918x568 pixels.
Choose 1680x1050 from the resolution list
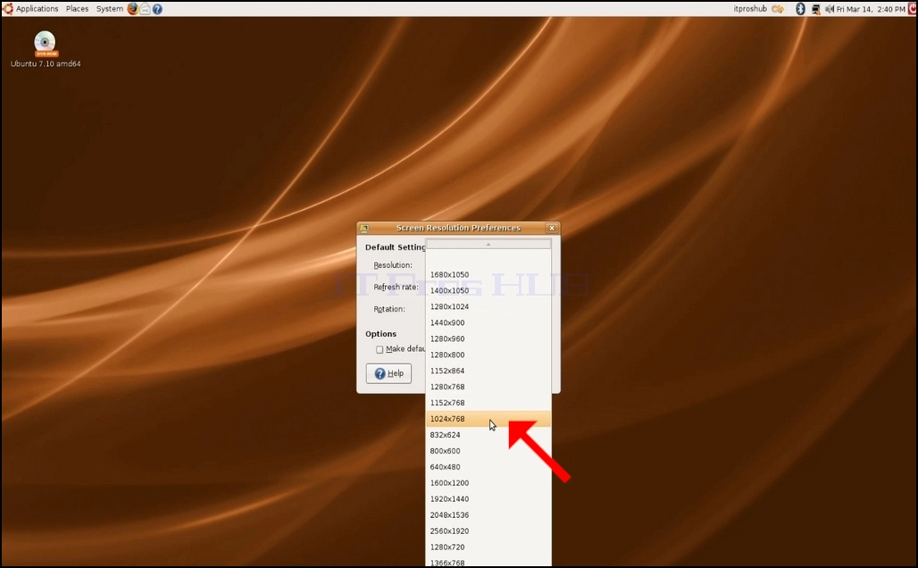click(488, 275)
